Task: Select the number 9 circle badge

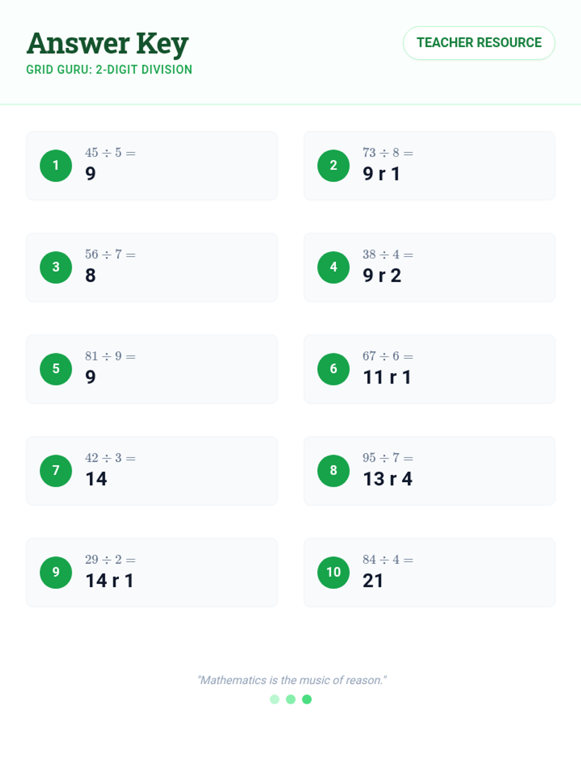Action: coord(56,573)
